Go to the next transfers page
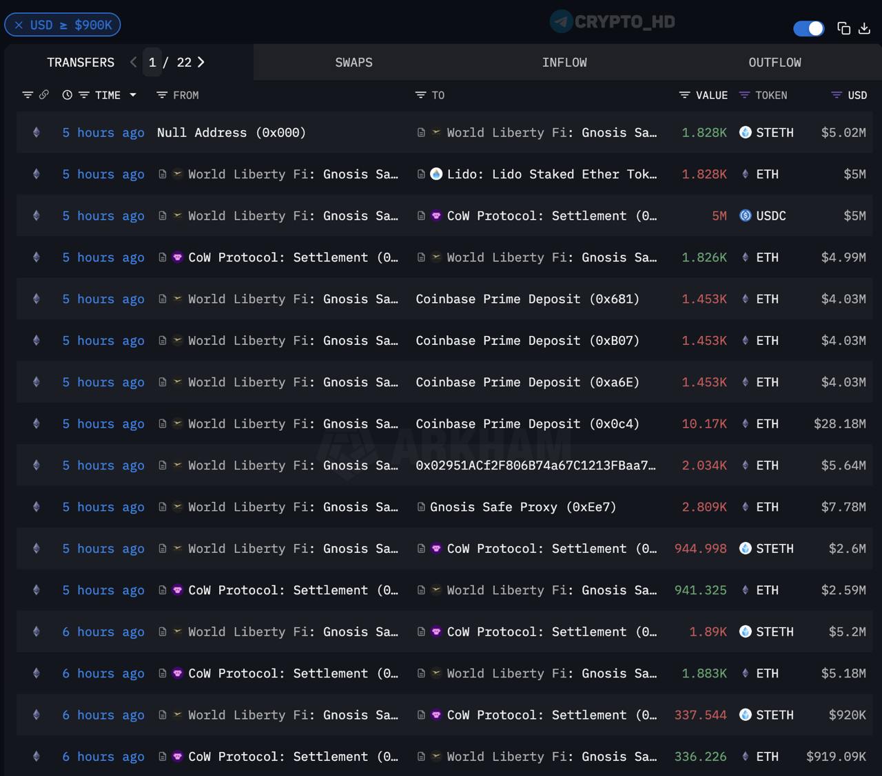This screenshot has height=776, width=882. point(201,62)
